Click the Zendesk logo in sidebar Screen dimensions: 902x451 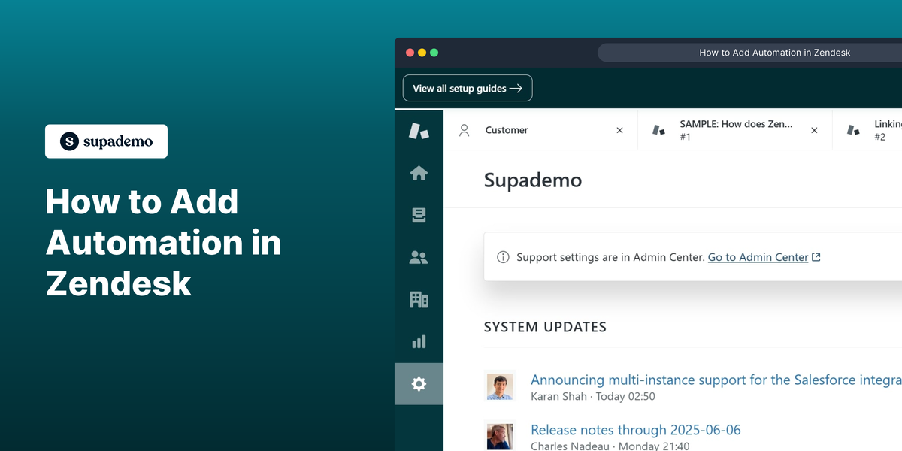point(419,130)
